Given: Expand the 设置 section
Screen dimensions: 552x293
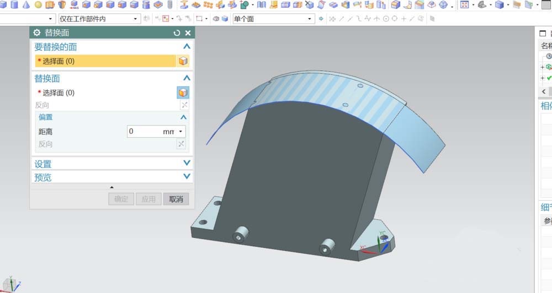Looking at the screenshot, I should [x=112, y=164].
